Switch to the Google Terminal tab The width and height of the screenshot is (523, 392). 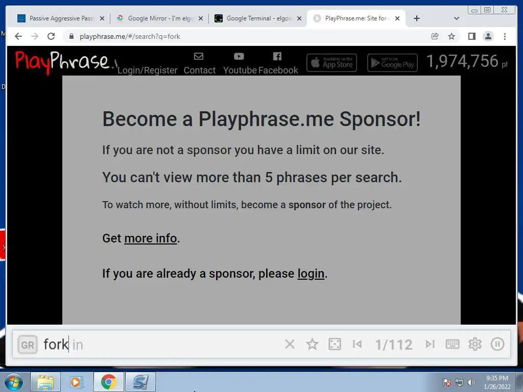pyautogui.click(x=259, y=18)
